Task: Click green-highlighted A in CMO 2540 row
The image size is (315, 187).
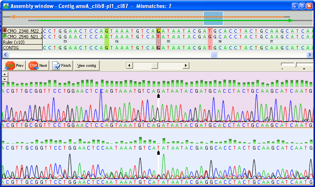Action: (106, 37)
